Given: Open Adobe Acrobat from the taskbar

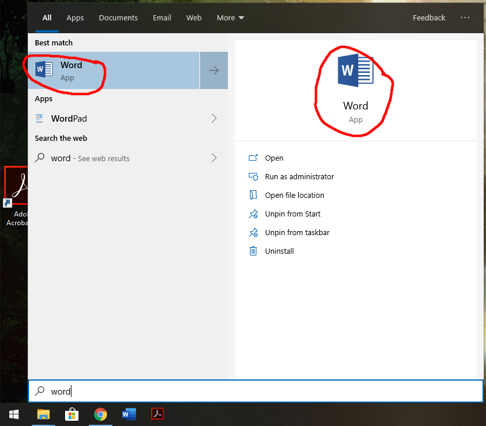Looking at the screenshot, I should 158,414.
